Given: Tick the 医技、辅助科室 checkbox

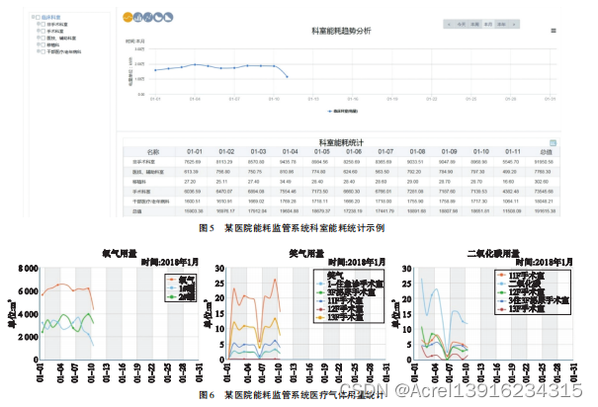Looking at the screenshot, I should coord(43,38).
